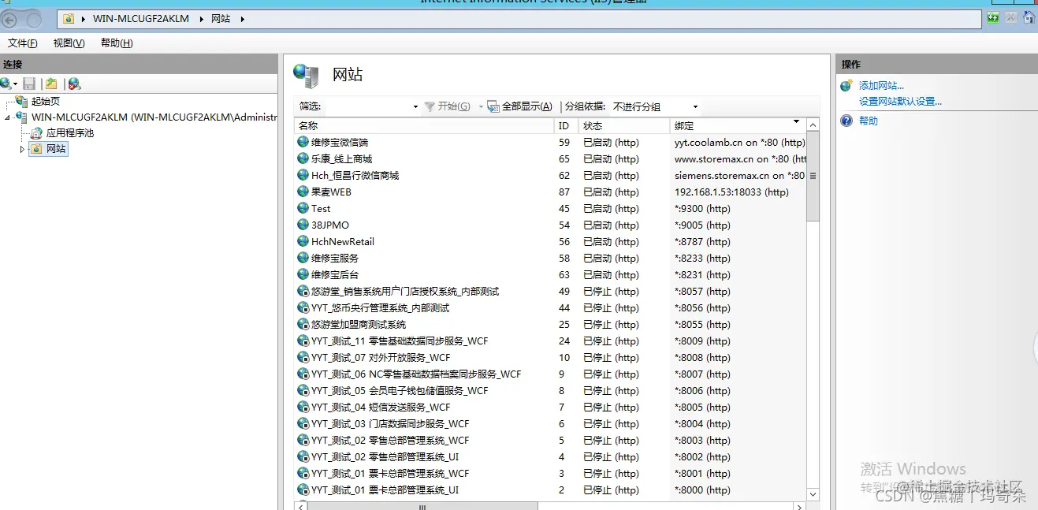Click the blue question mark help icon
Viewport: 1038px width, 510px height.
846,121
